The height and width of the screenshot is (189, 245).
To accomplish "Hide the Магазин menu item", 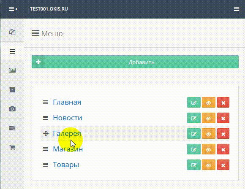I will click(x=209, y=149).
